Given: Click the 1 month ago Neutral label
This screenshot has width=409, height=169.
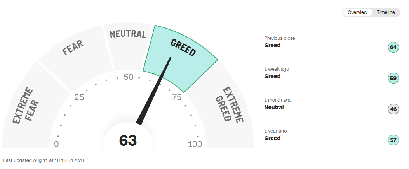Looking at the screenshot, I should pyautogui.click(x=274, y=107).
